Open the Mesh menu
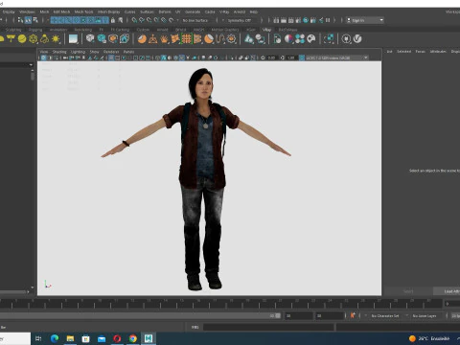This screenshot has width=460, height=345. (x=44, y=11)
